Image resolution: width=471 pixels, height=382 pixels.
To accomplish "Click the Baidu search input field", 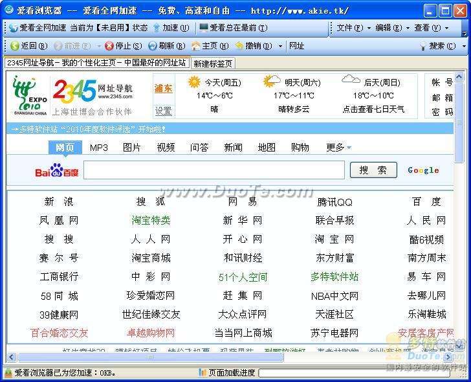I will (x=214, y=170).
